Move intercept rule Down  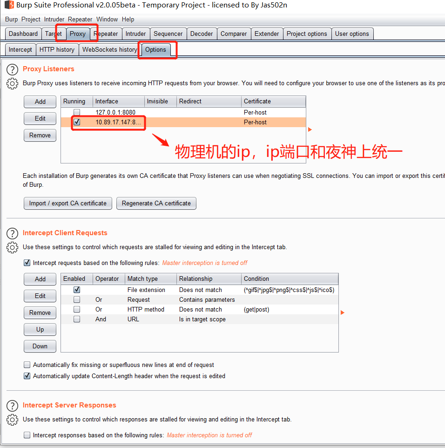[40, 346]
